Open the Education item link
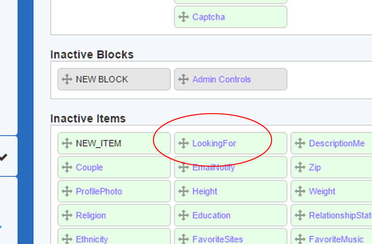The height and width of the screenshot is (244, 372). click(x=211, y=216)
